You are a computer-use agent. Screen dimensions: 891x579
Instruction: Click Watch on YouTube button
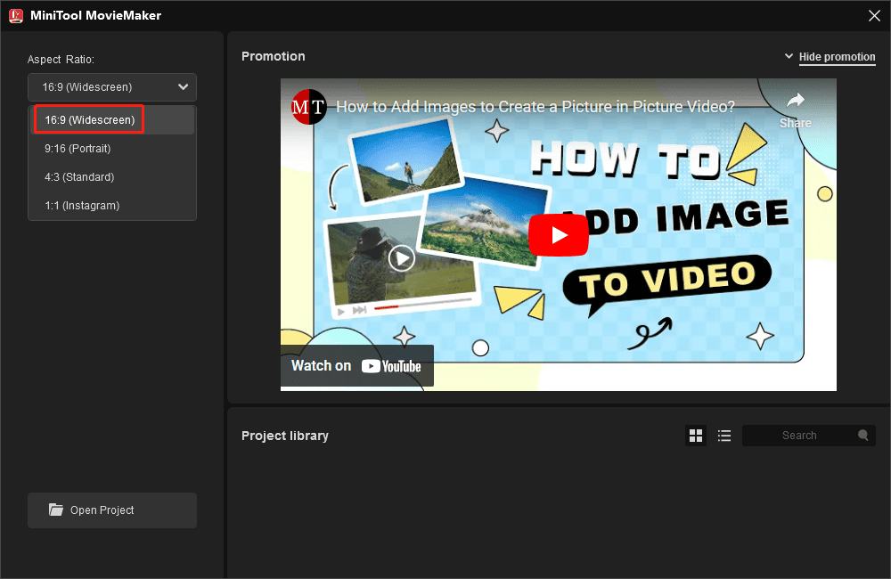click(x=357, y=366)
